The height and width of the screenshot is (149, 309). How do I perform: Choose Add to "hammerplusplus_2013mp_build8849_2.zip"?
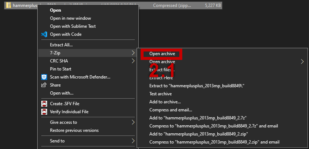199,134
